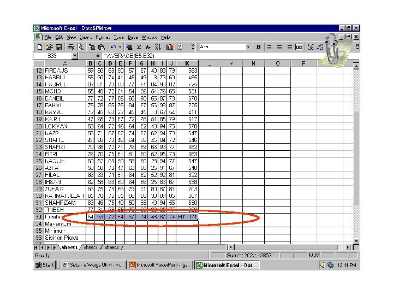Image resolution: width=393 pixels, height=295 pixels.
Task: Open the Windows Start button
Action: [44, 265]
